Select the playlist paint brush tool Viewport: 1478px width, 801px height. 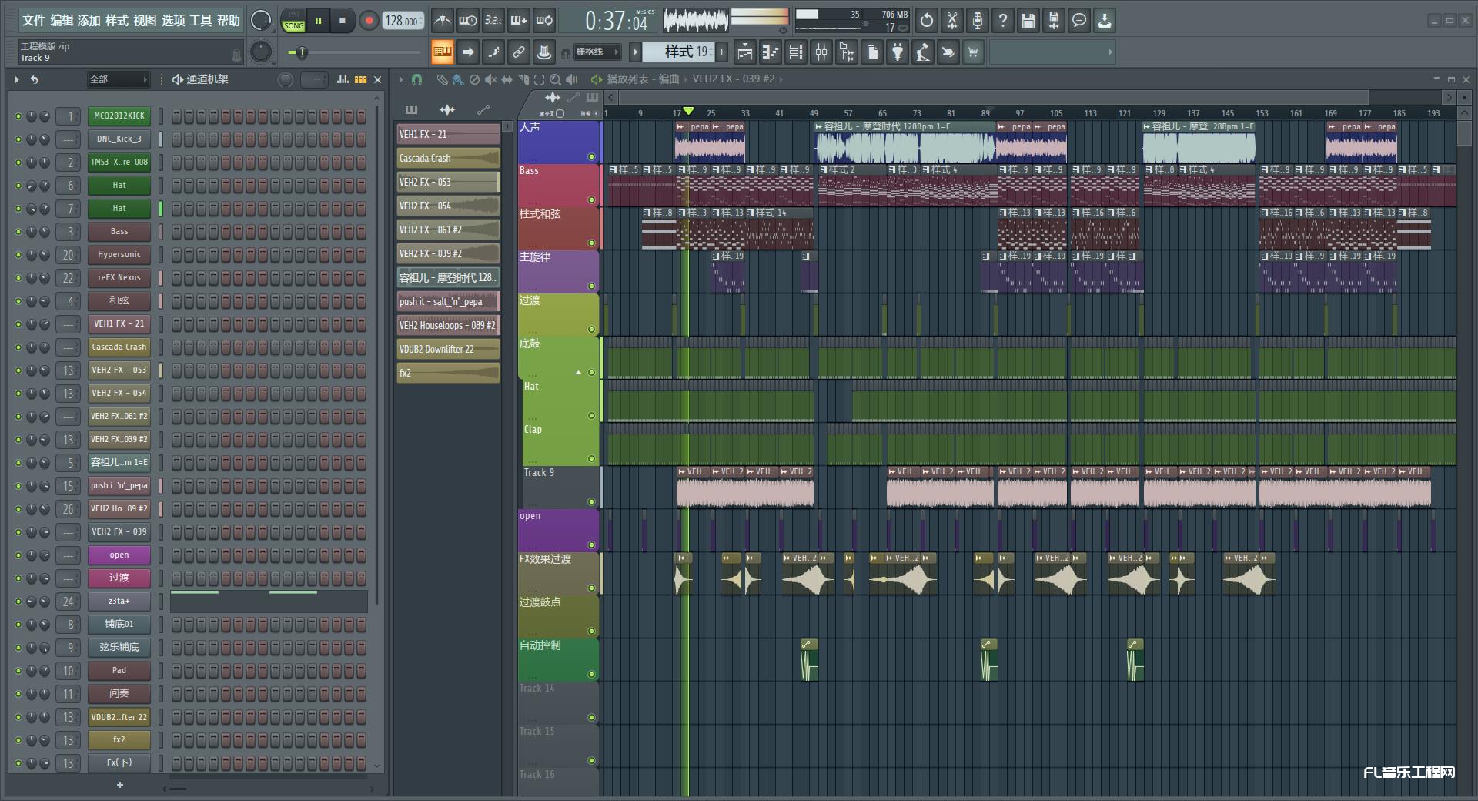458,79
